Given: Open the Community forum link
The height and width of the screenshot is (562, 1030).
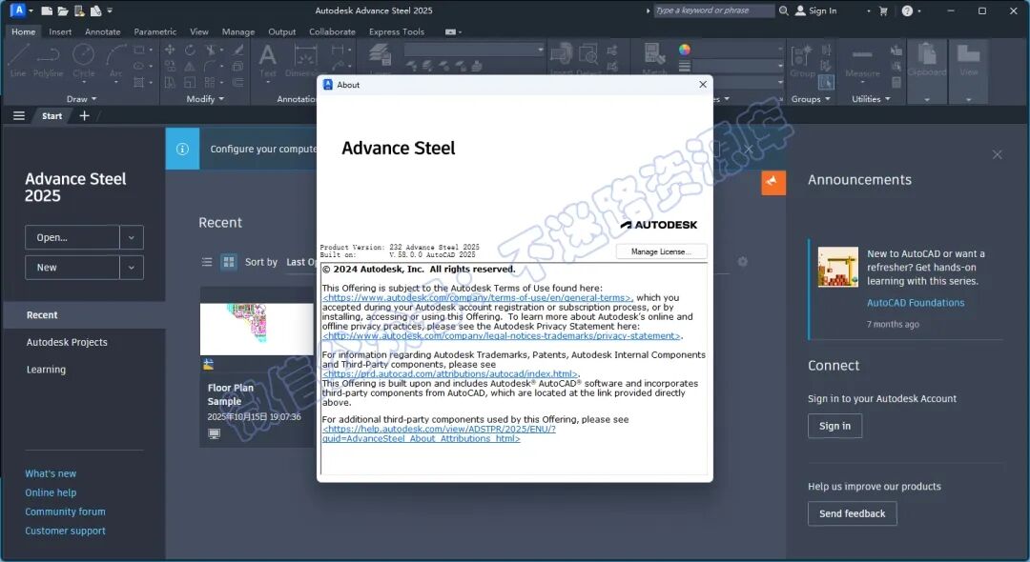Looking at the screenshot, I should (x=65, y=512).
